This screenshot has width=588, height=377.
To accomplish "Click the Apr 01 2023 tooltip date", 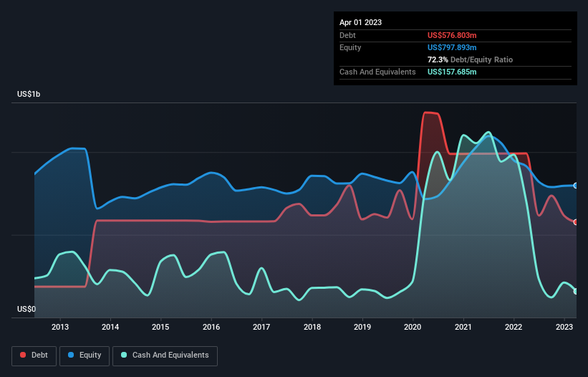I will [360, 22].
